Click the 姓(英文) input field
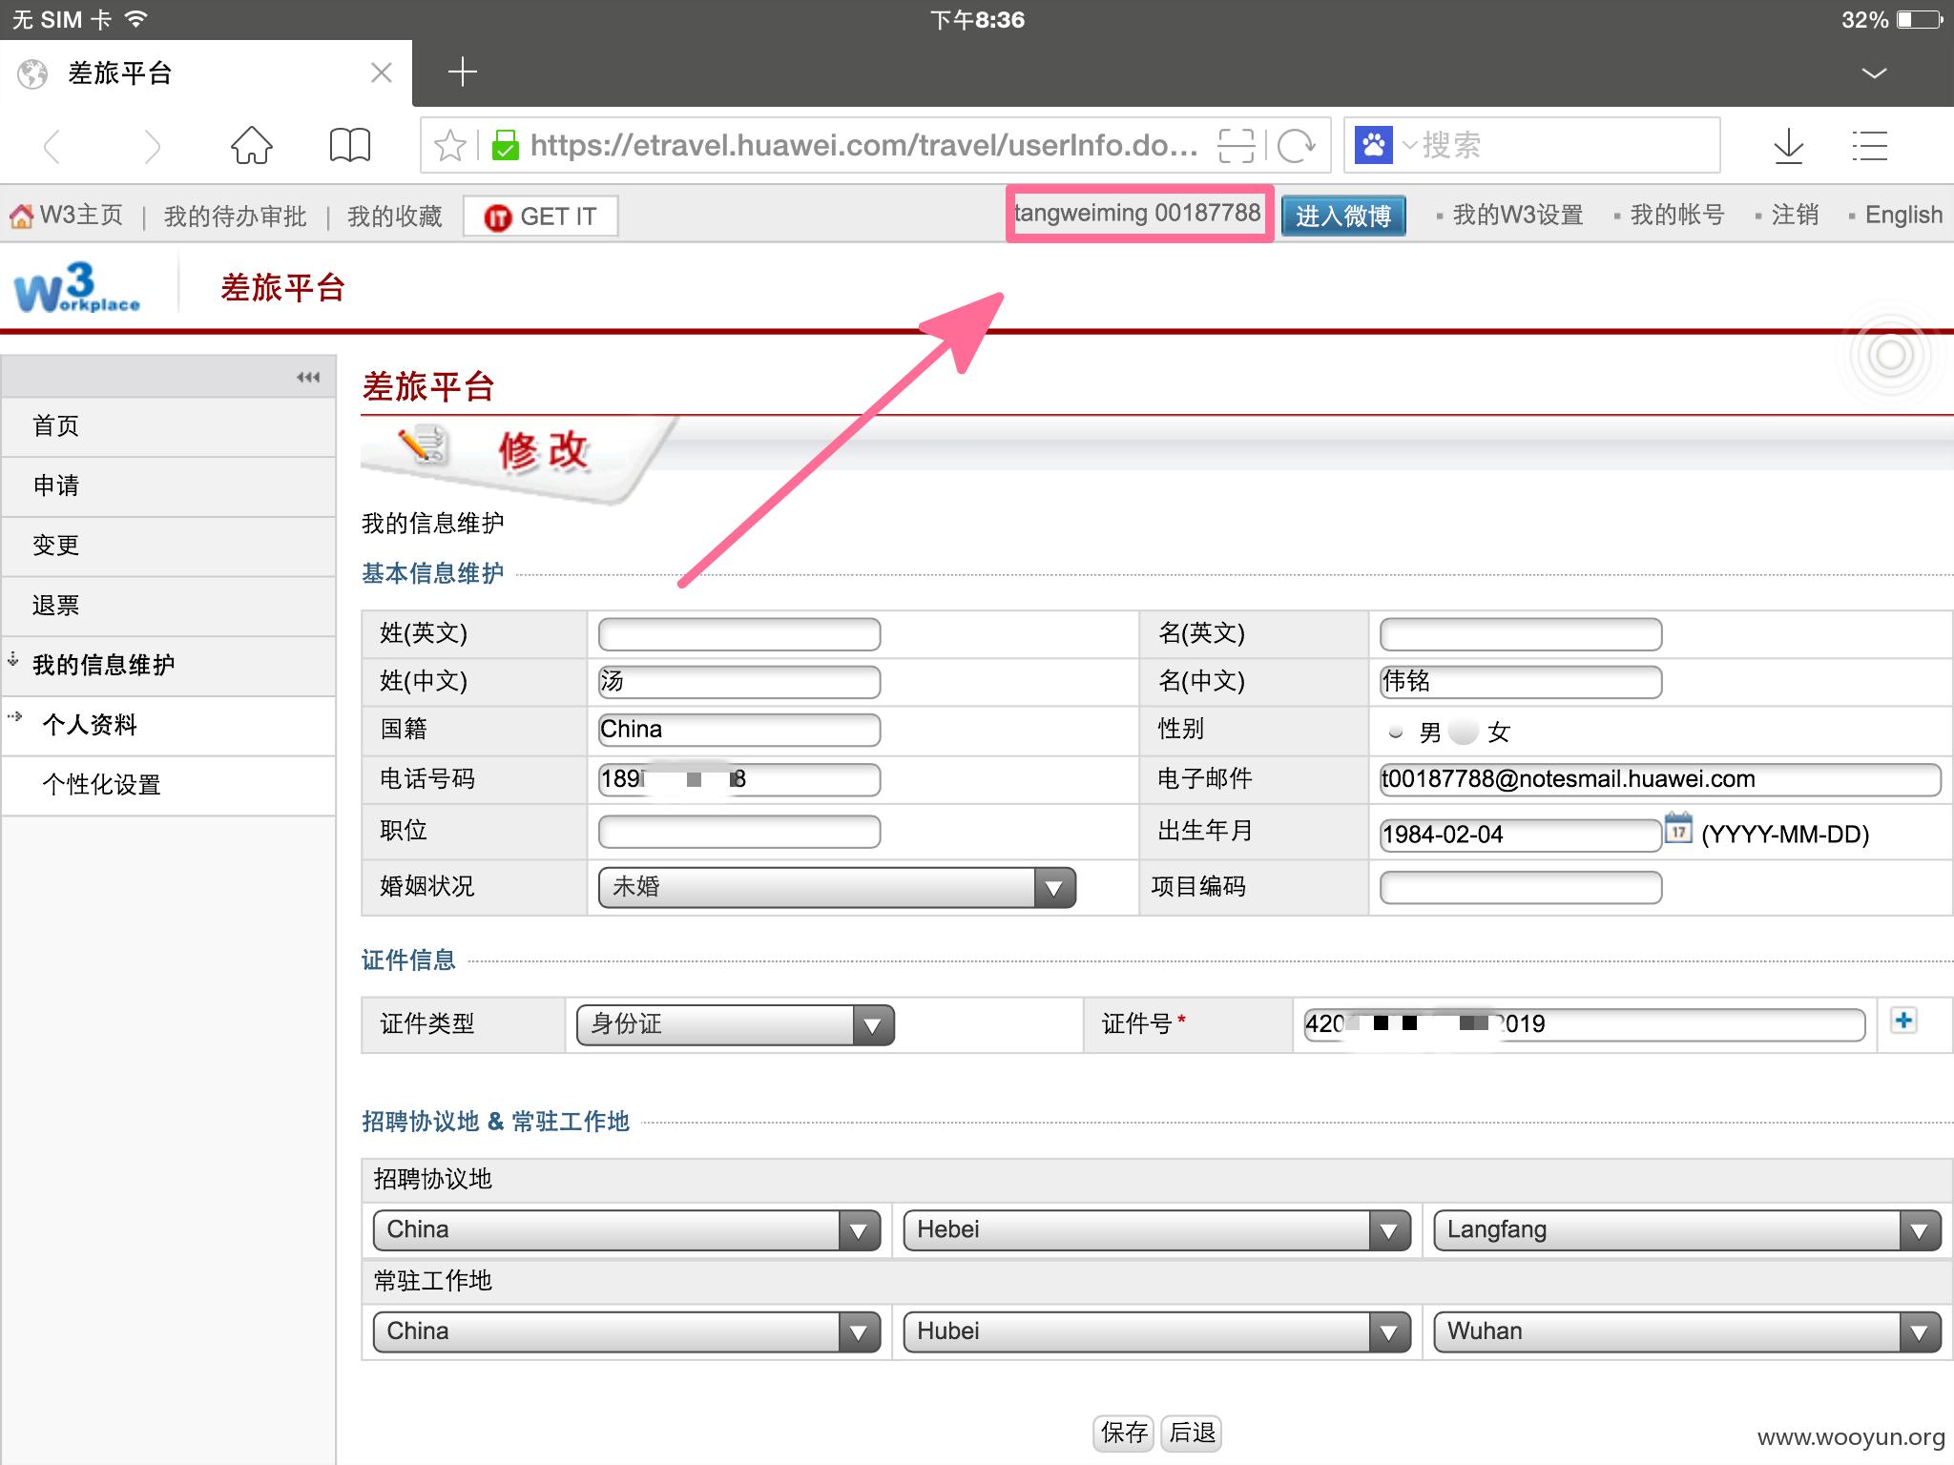1954x1465 pixels. click(x=739, y=634)
